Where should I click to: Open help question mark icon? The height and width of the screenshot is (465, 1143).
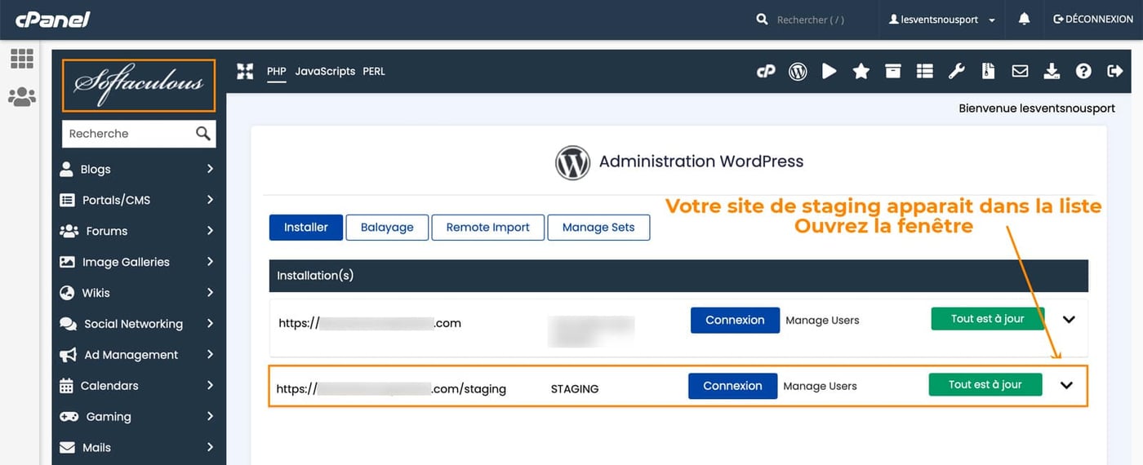click(x=1083, y=72)
